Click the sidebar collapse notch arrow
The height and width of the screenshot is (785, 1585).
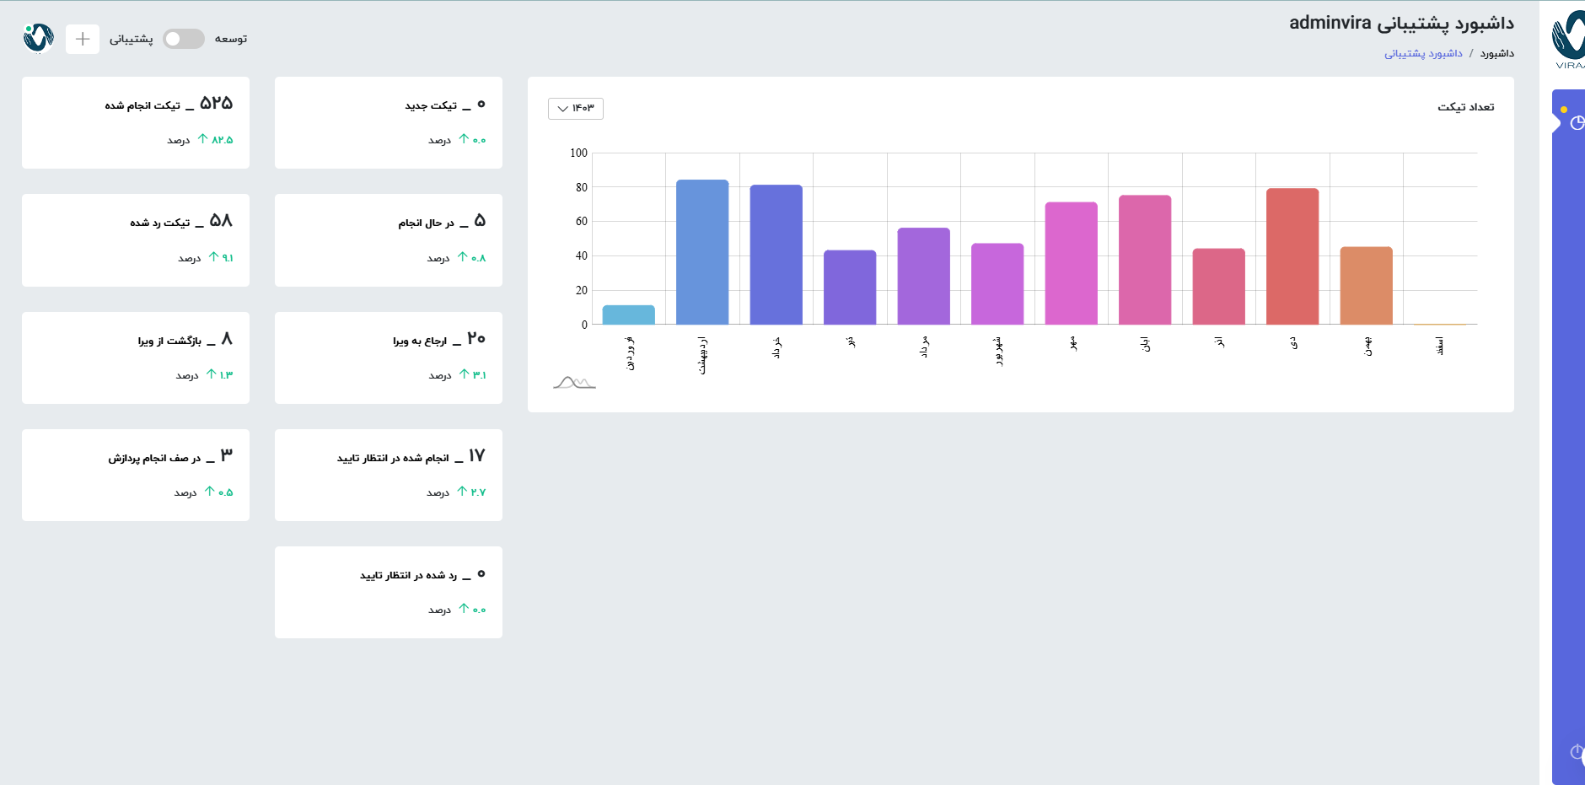(x=1555, y=123)
